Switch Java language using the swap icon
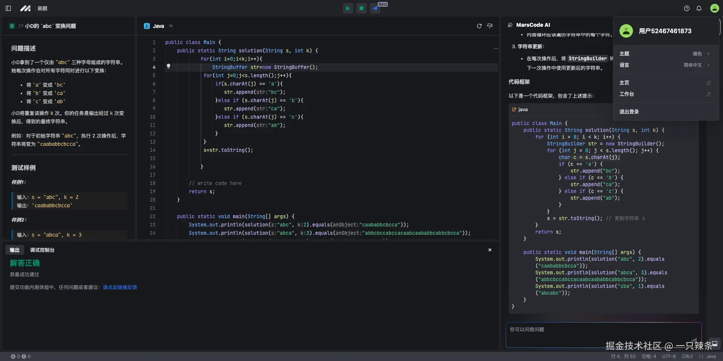The height and width of the screenshot is (361, 723). [171, 26]
